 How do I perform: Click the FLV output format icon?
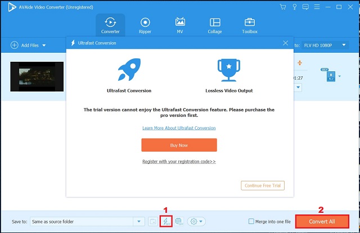pos(331,76)
